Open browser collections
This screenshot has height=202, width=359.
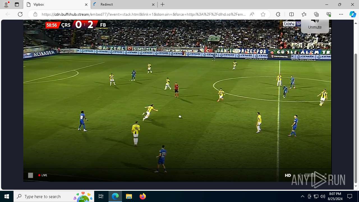coord(316,14)
